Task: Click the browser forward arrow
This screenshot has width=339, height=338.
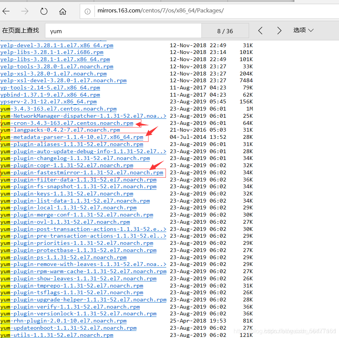Action: click(x=25, y=11)
